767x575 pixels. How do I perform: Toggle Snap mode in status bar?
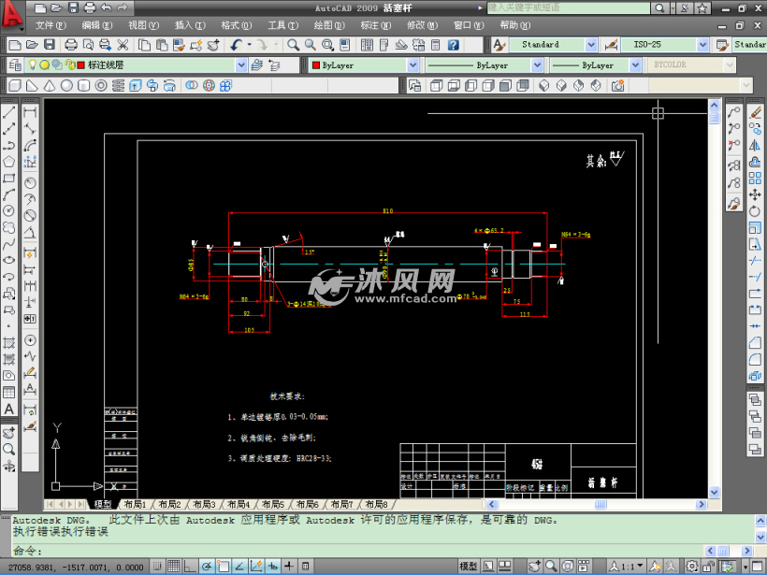pyautogui.click(x=156, y=567)
